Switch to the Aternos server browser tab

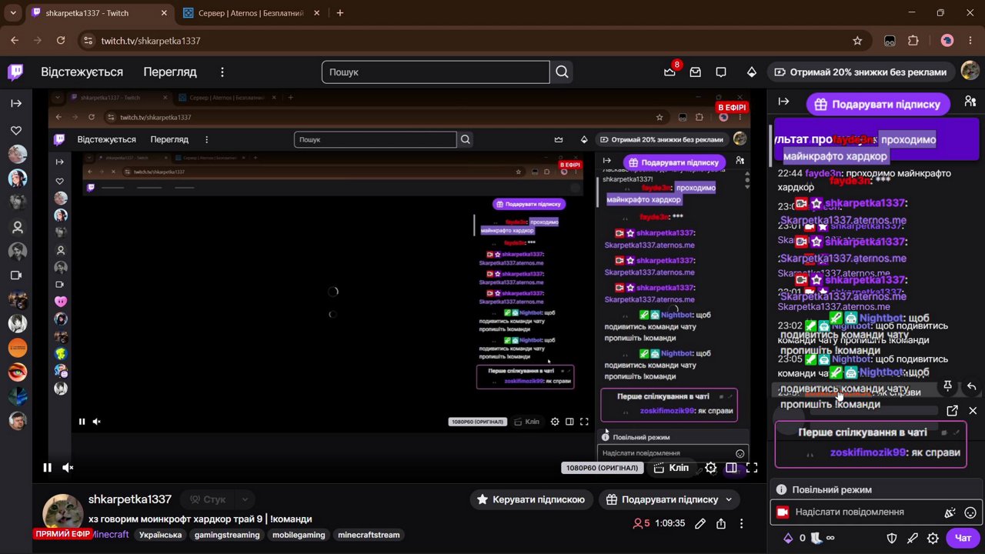252,13
